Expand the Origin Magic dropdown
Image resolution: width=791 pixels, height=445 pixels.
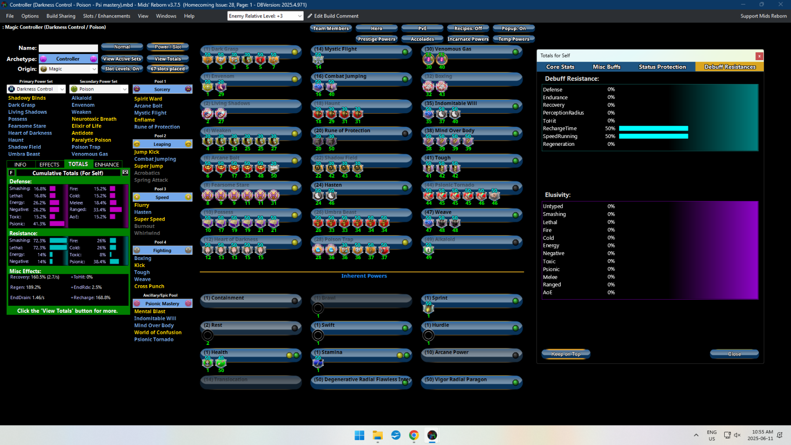68,69
